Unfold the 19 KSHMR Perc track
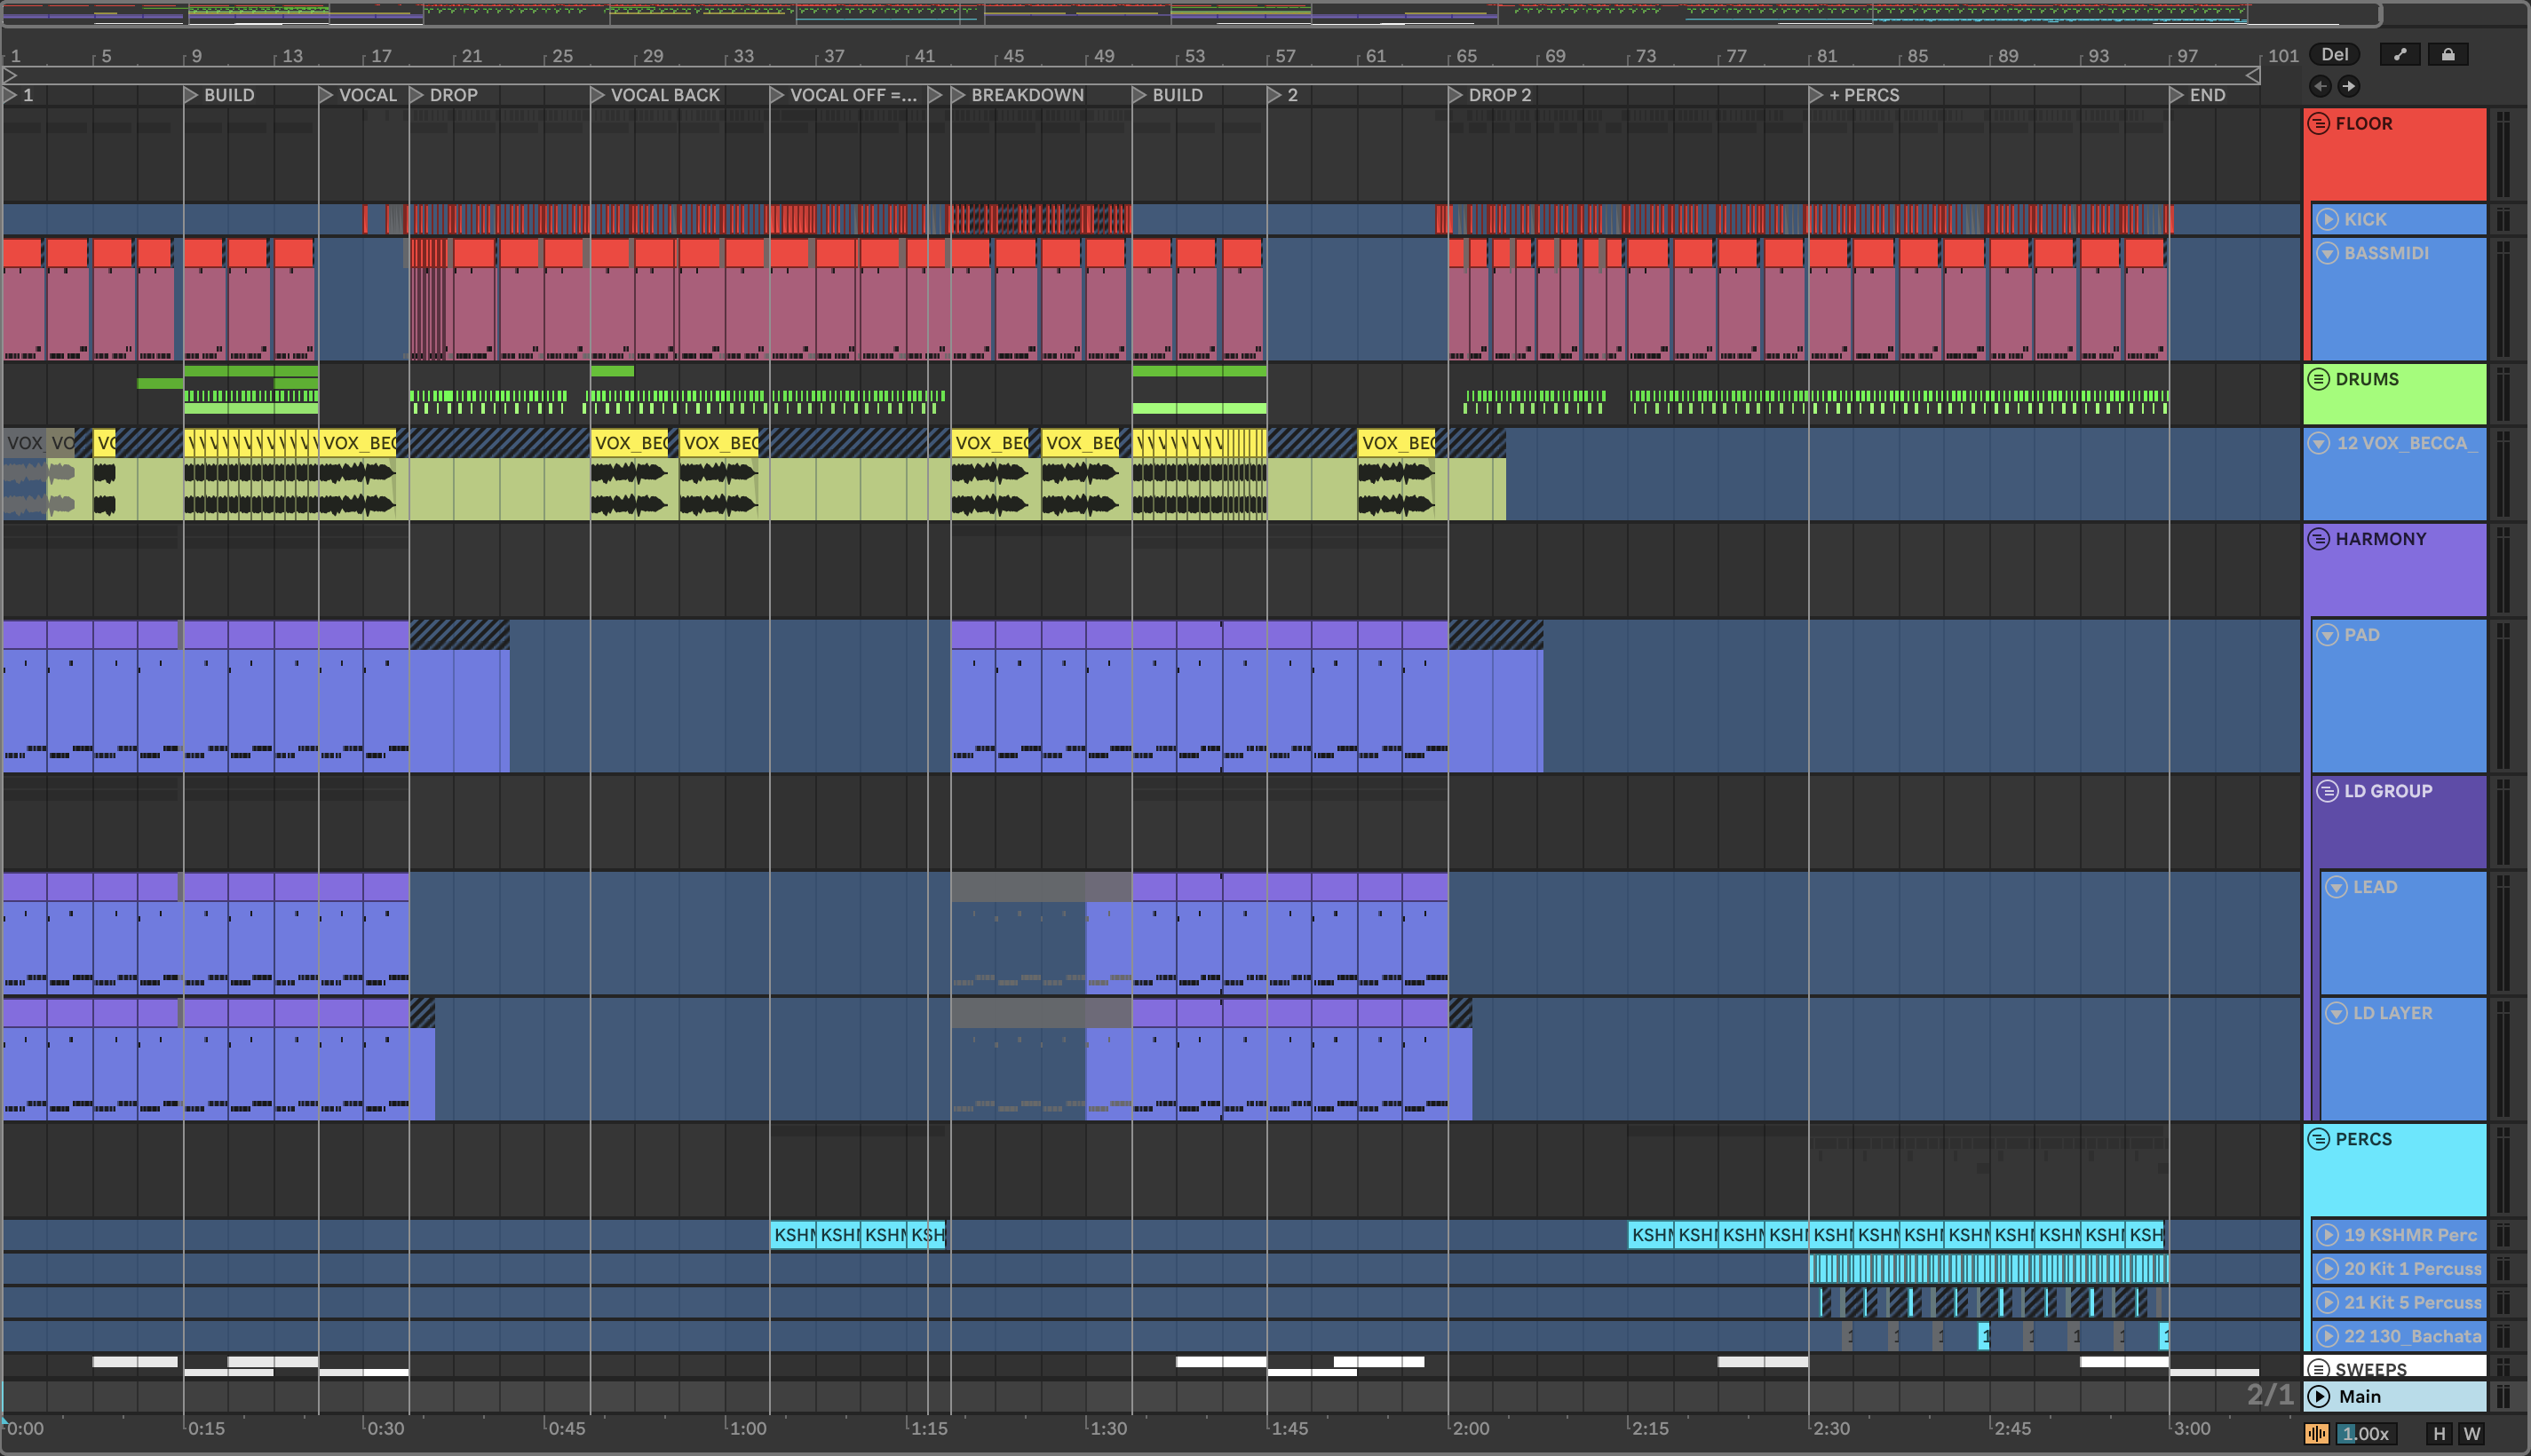The height and width of the screenshot is (1456, 2531). [2327, 1235]
